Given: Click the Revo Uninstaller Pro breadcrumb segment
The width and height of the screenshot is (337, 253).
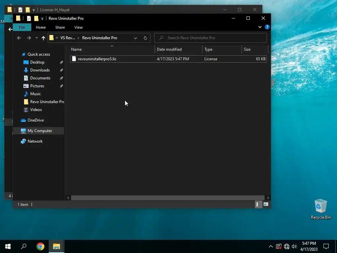Looking at the screenshot, I should (100, 38).
